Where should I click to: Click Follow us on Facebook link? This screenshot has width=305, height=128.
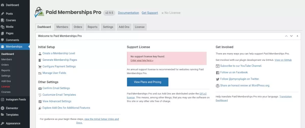(x=234, y=73)
